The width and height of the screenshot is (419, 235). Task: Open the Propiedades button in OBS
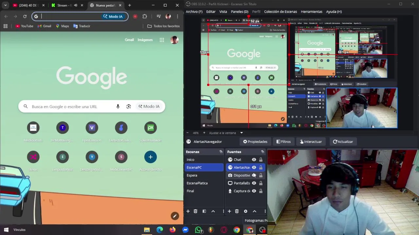coord(255,142)
